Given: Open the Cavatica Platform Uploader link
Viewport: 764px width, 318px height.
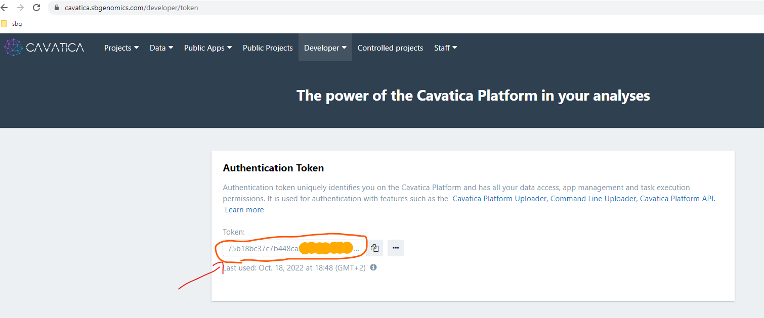Looking at the screenshot, I should (499, 199).
